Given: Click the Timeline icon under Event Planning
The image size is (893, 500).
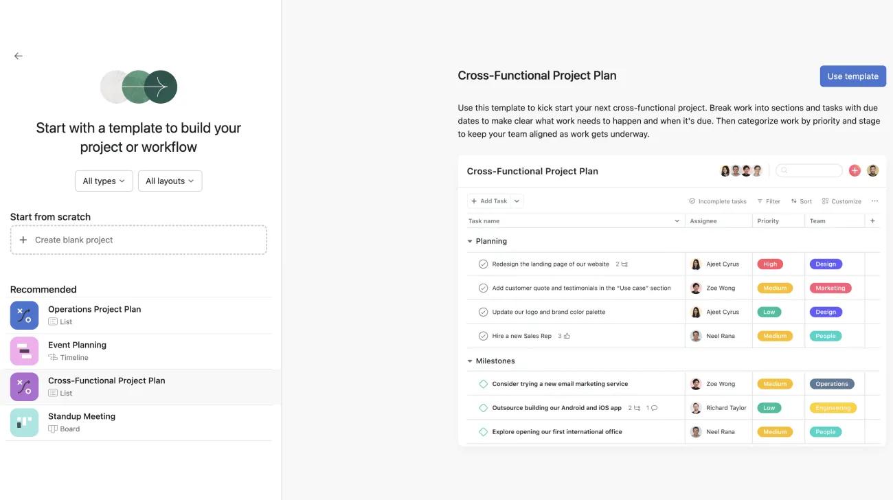Looking at the screenshot, I should point(54,356).
